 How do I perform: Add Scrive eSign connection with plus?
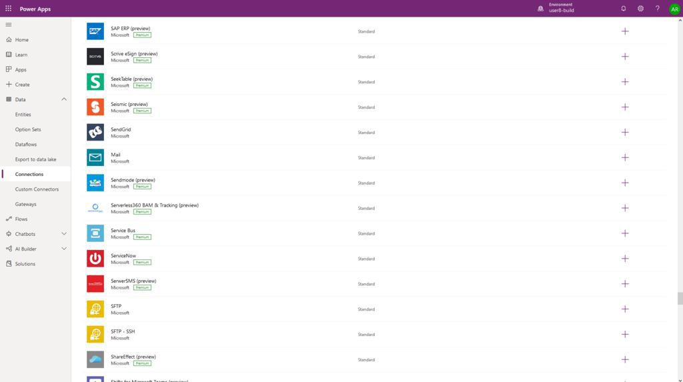pos(624,57)
